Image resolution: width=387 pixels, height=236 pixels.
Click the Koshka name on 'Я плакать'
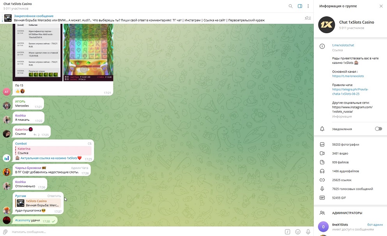coord(21,115)
